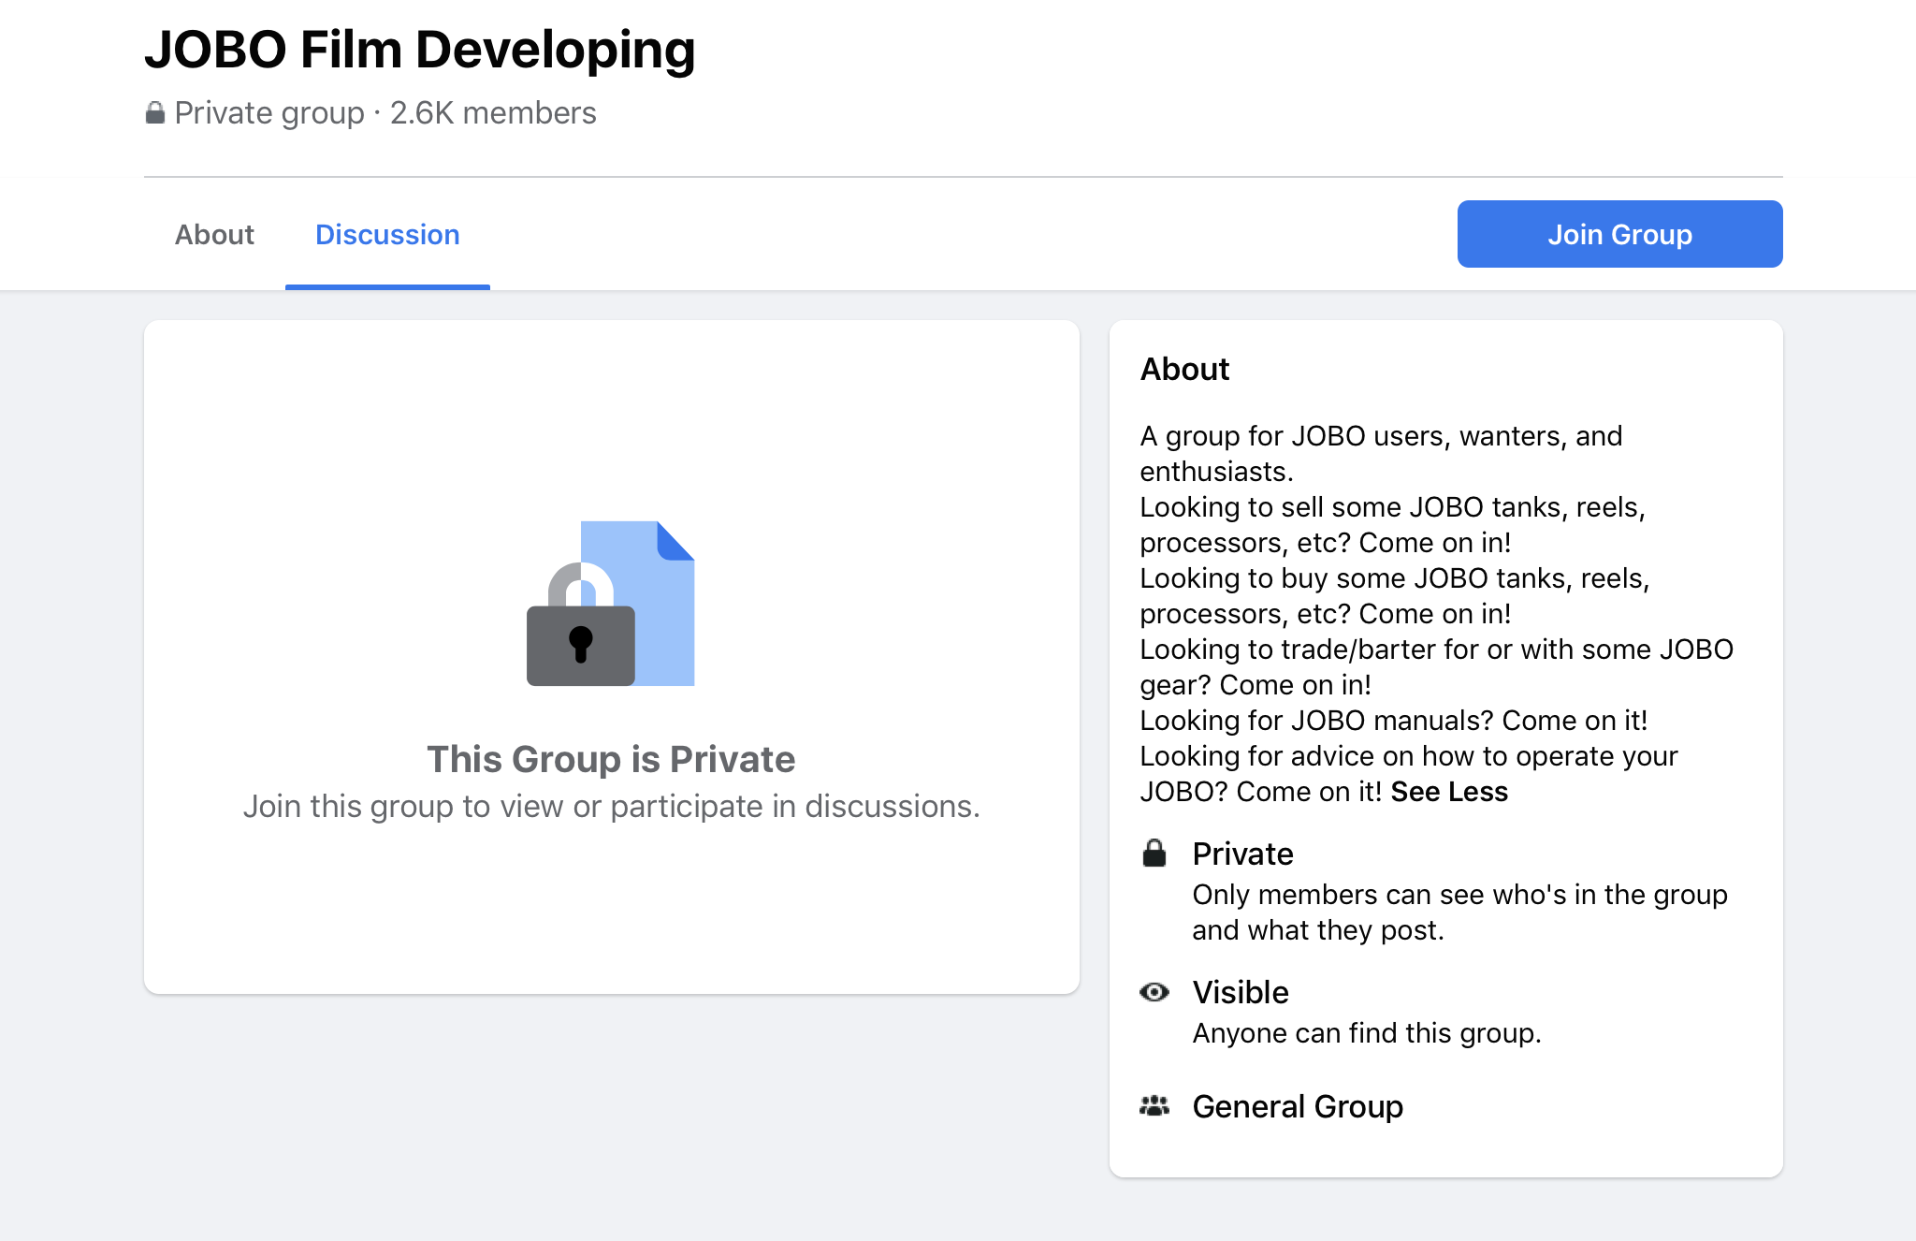Viewport: 1916px width, 1241px height.
Task: Click the large padlock document illustration
Action: (611, 604)
